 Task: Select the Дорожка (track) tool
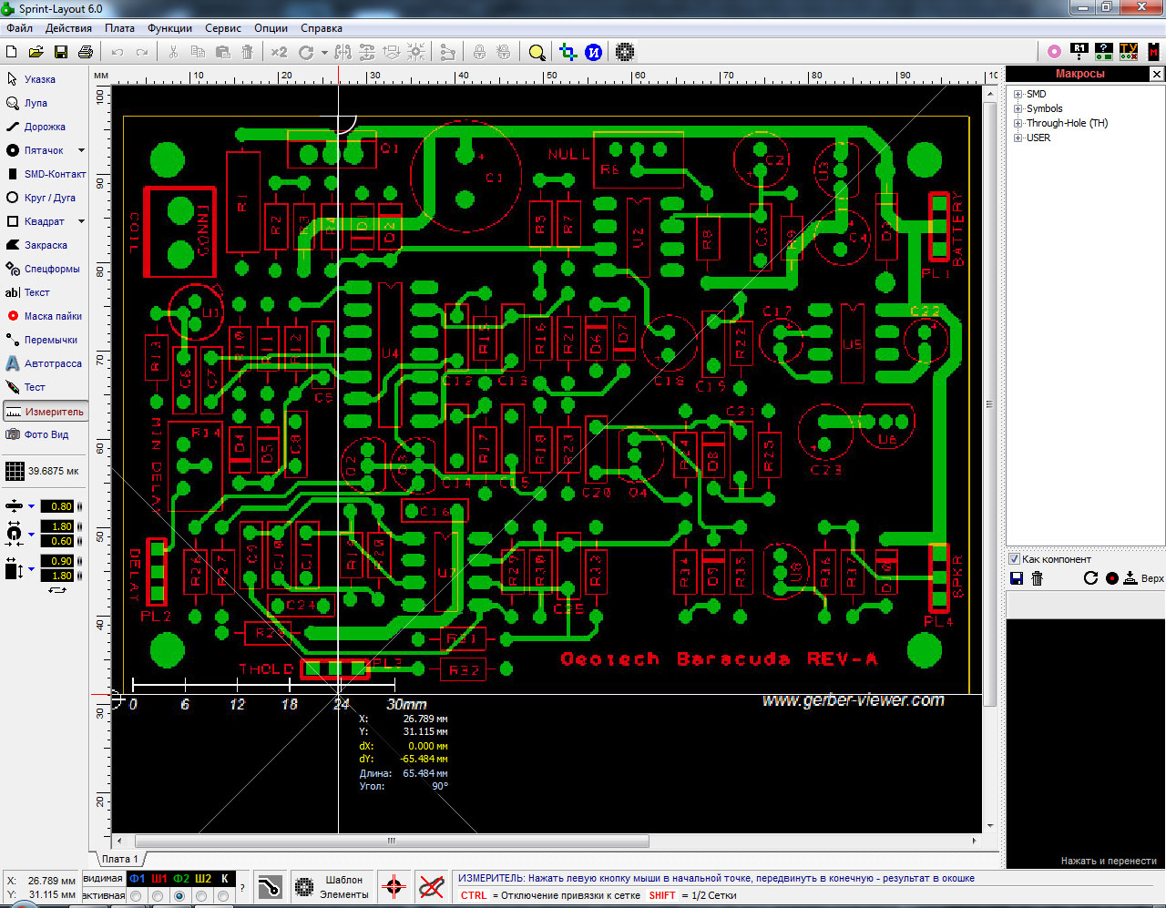pyautogui.click(x=44, y=127)
